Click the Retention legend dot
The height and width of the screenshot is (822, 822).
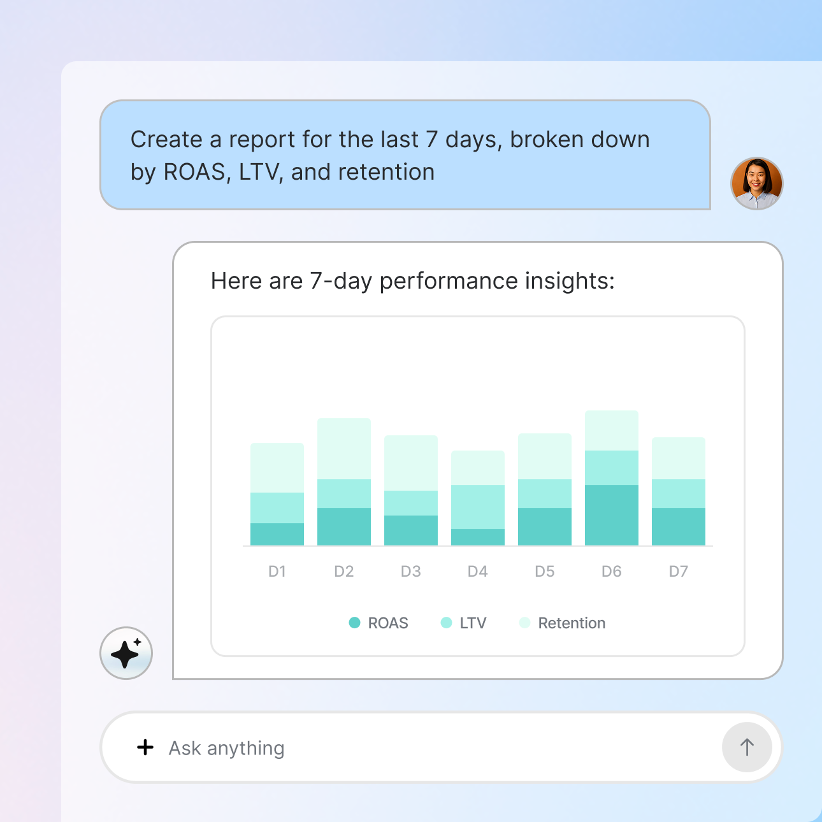pyautogui.click(x=525, y=623)
